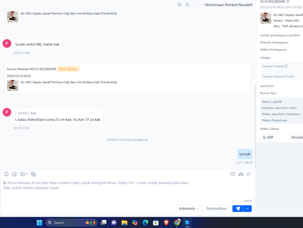Click the Catatan Penjual field
This screenshot has height=228, width=303.
point(282,66)
